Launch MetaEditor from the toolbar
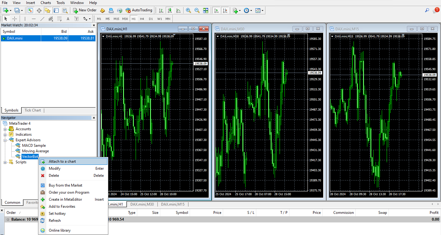 [103, 10]
